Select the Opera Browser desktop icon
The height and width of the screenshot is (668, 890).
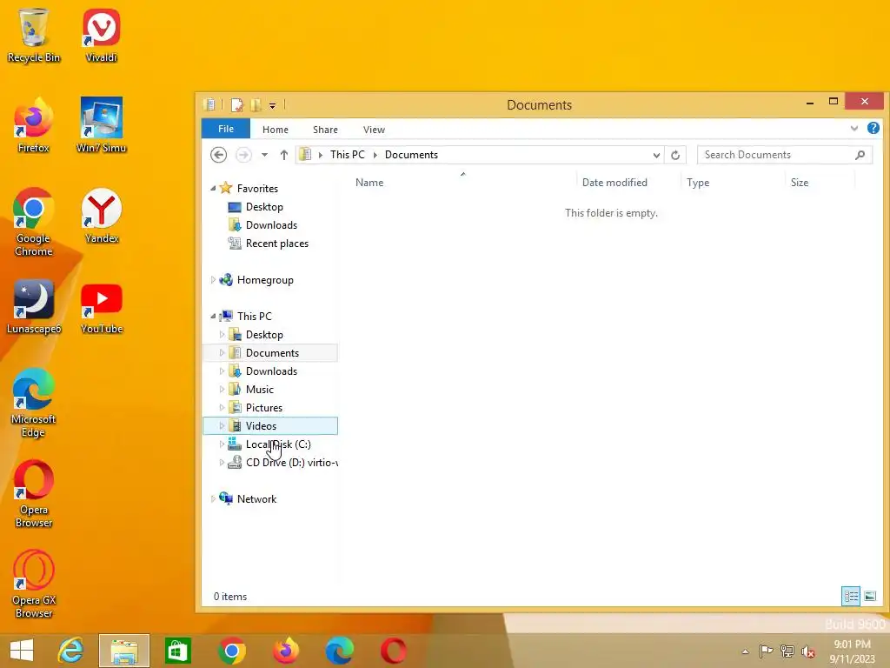[x=34, y=494]
